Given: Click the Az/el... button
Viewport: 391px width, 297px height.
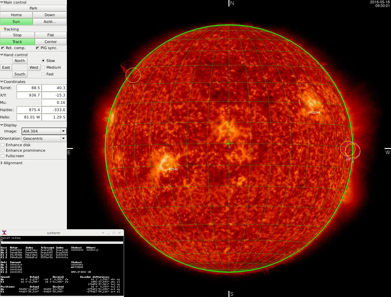Looking at the screenshot, I should click(x=49, y=22).
